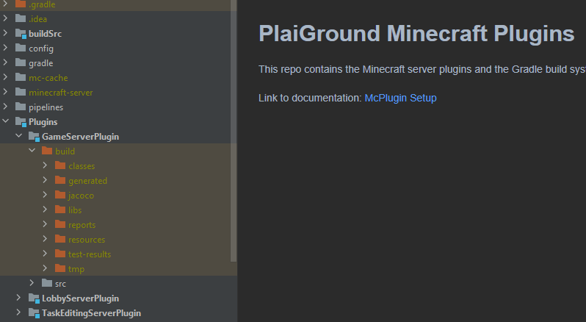
Task: Expand the tmp folder
Action: [x=45, y=268]
